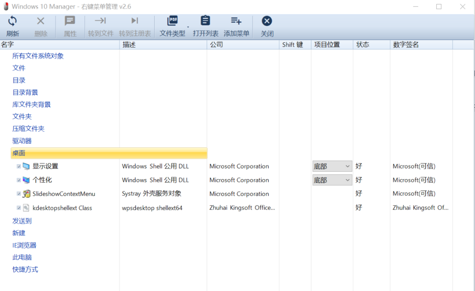Maximize the Windows 10 Manager window
This screenshot has width=475, height=291.
tap(438, 6)
